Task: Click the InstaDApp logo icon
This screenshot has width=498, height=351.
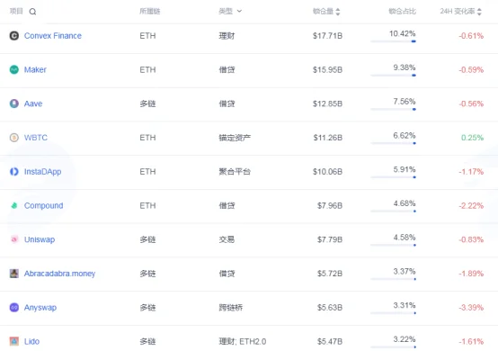Action: pyautogui.click(x=14, y=171)
